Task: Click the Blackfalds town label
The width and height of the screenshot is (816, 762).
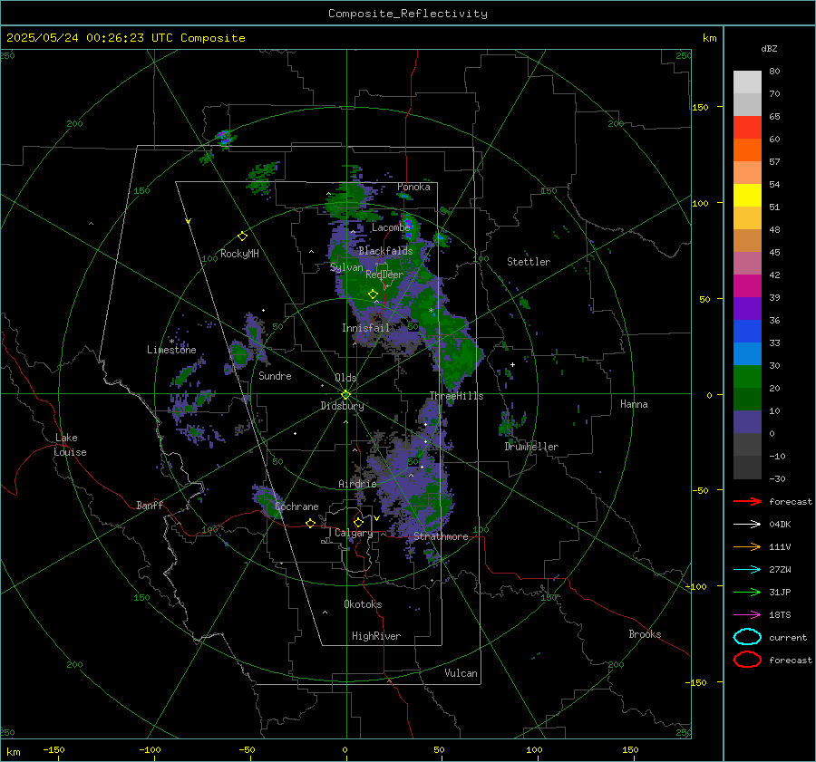Action: pyautogui.click(x=385, y=251)
